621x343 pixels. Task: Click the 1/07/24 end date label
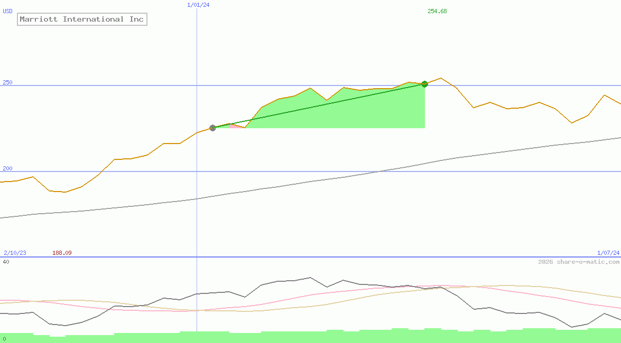(608, 253)
